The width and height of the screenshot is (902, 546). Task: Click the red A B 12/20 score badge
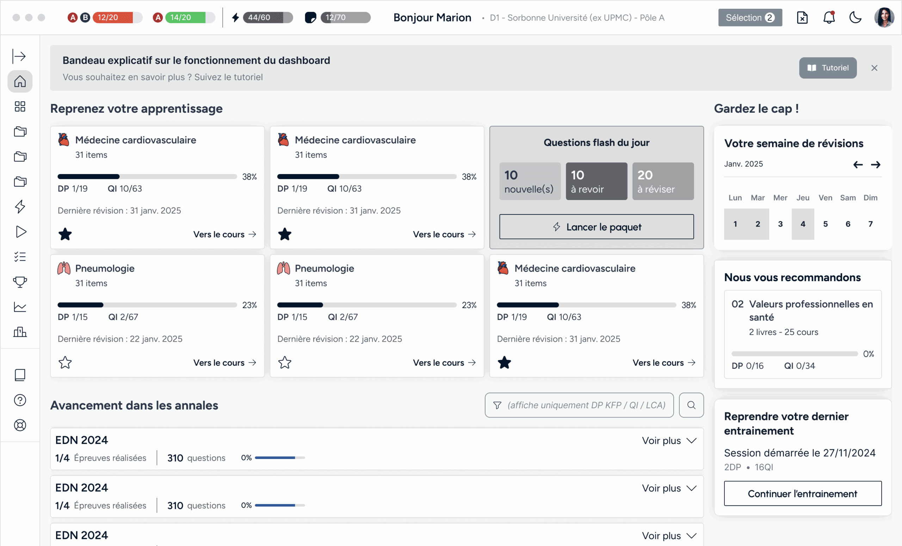point(105,17)
